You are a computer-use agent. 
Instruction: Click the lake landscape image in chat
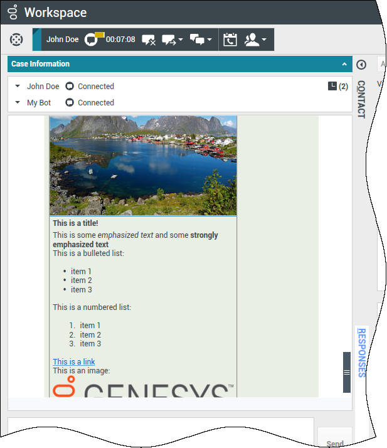coord(143,165)
